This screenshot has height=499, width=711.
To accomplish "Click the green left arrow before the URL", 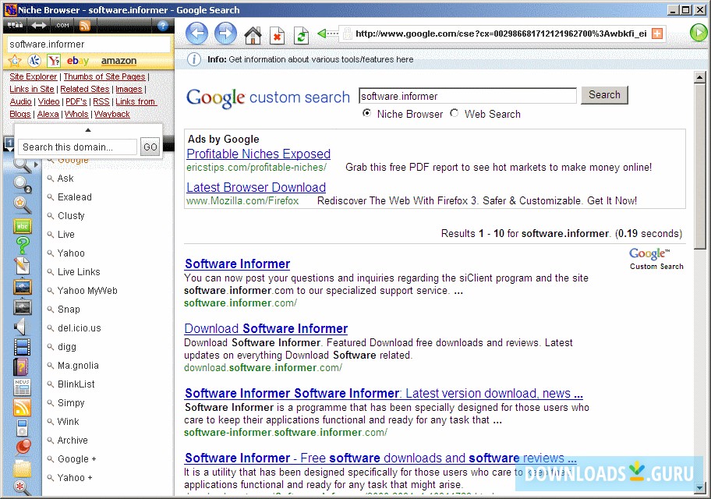I will pos(328,33).
